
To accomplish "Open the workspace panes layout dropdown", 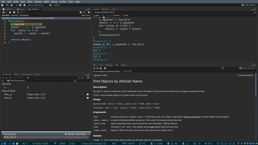I will pyautogui.click(x=51, y=5).
